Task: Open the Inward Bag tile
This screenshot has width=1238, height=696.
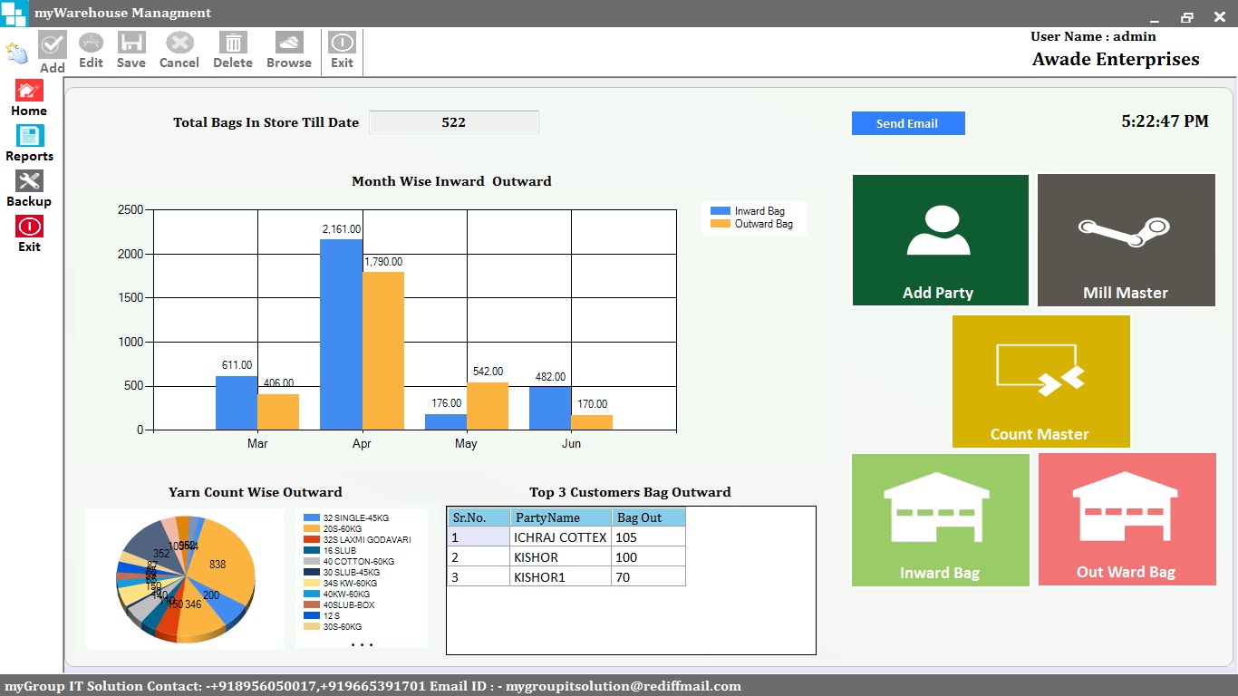Action: tap(940, 520)
